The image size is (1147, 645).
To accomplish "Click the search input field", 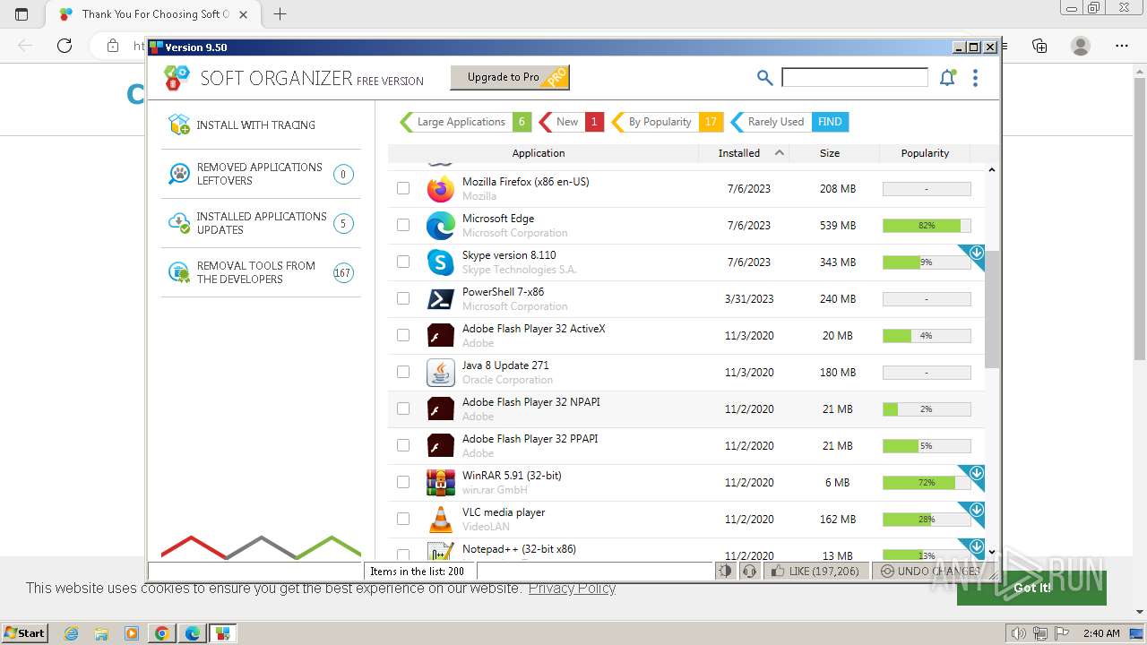I will click(855, 78).
